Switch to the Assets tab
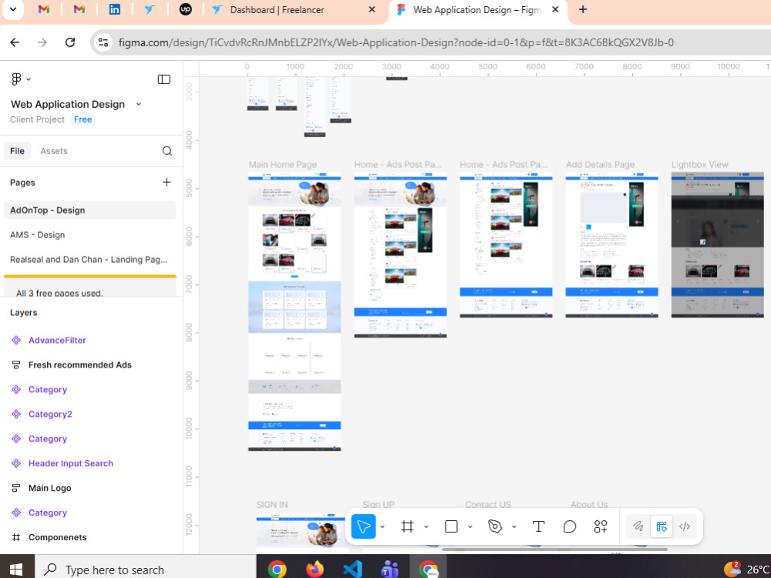The width and height of the screenshot is (771, 578). pyautogui.click(x=54, y=151)
